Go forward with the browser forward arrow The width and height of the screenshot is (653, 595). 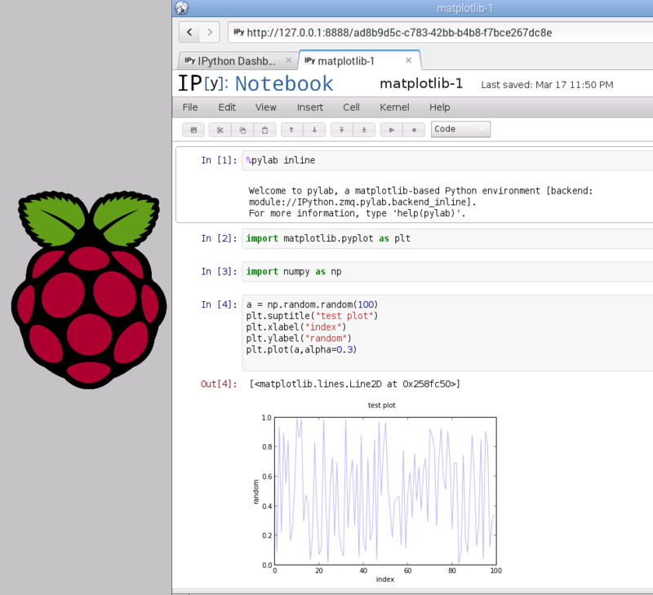[210, 32]
